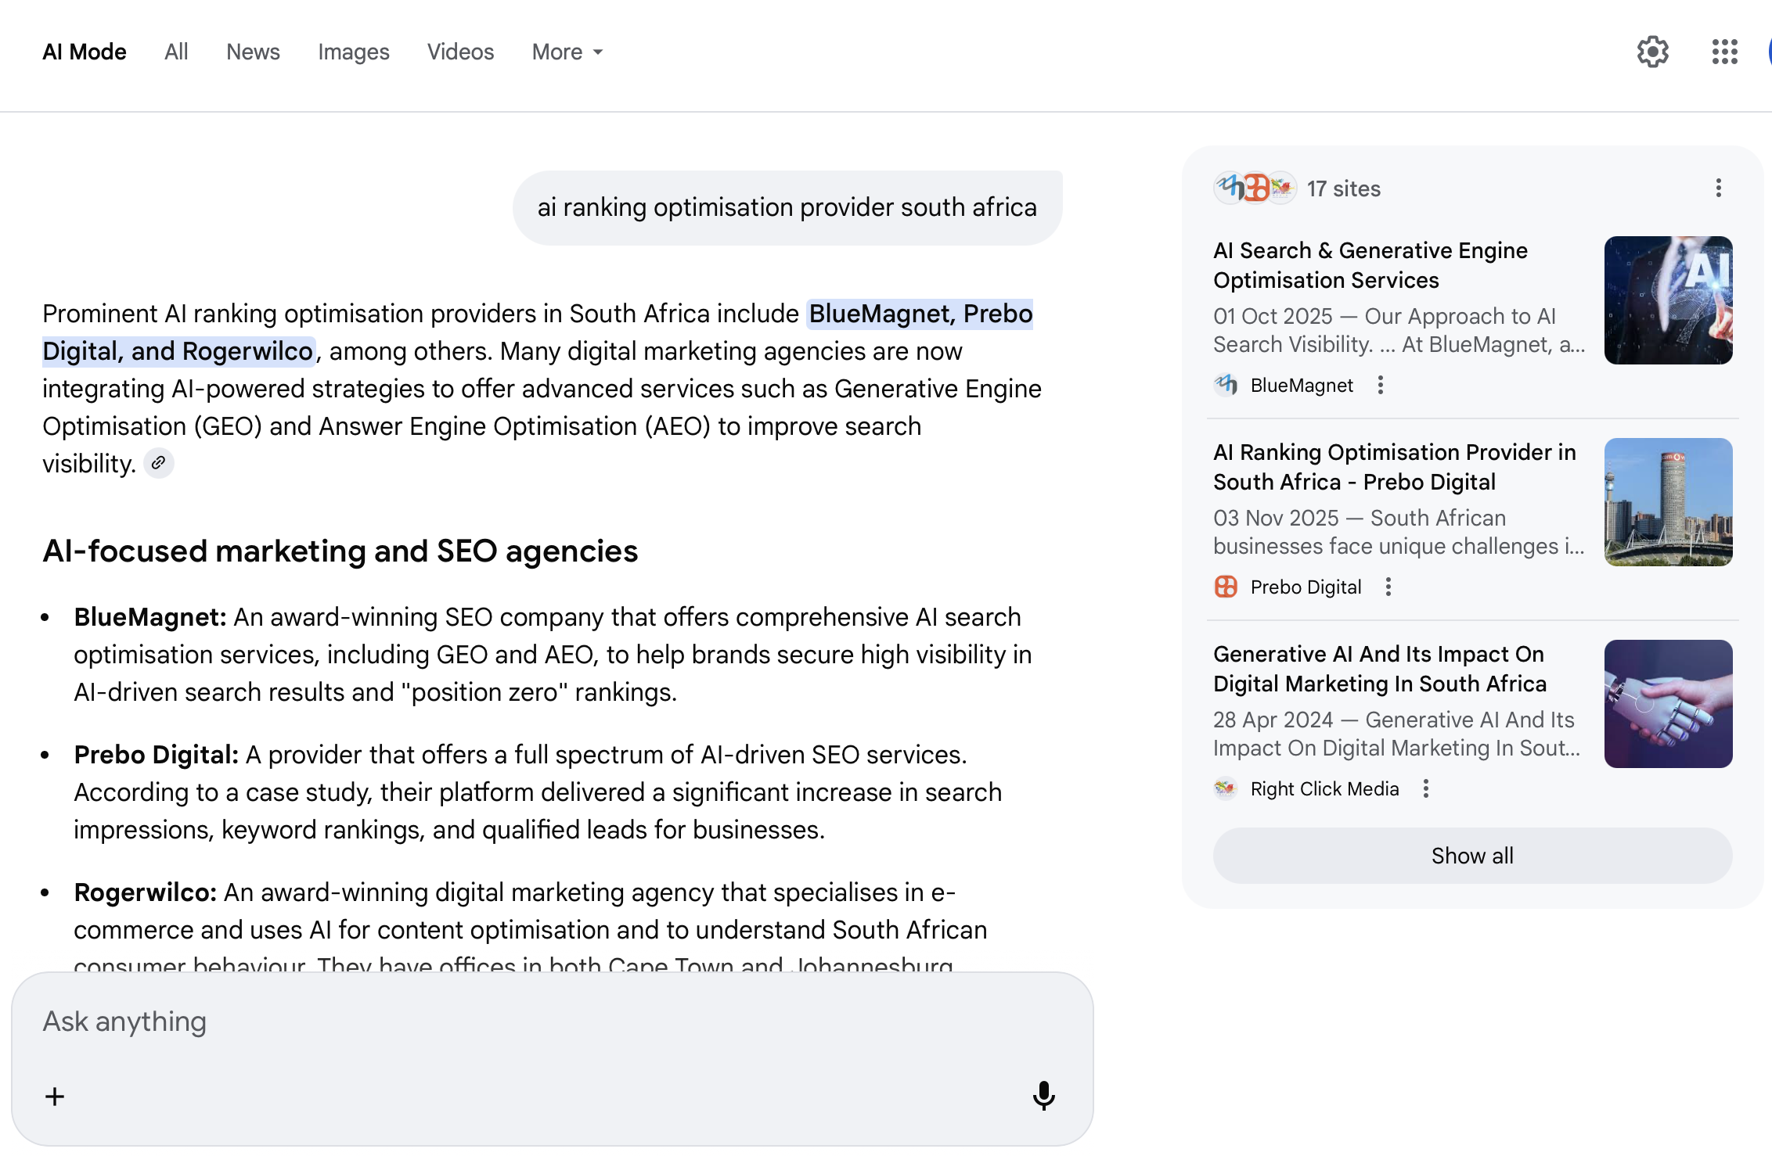
Task: Open the BlueMagnet favicon next to its source
Action: pos(1226,385)
